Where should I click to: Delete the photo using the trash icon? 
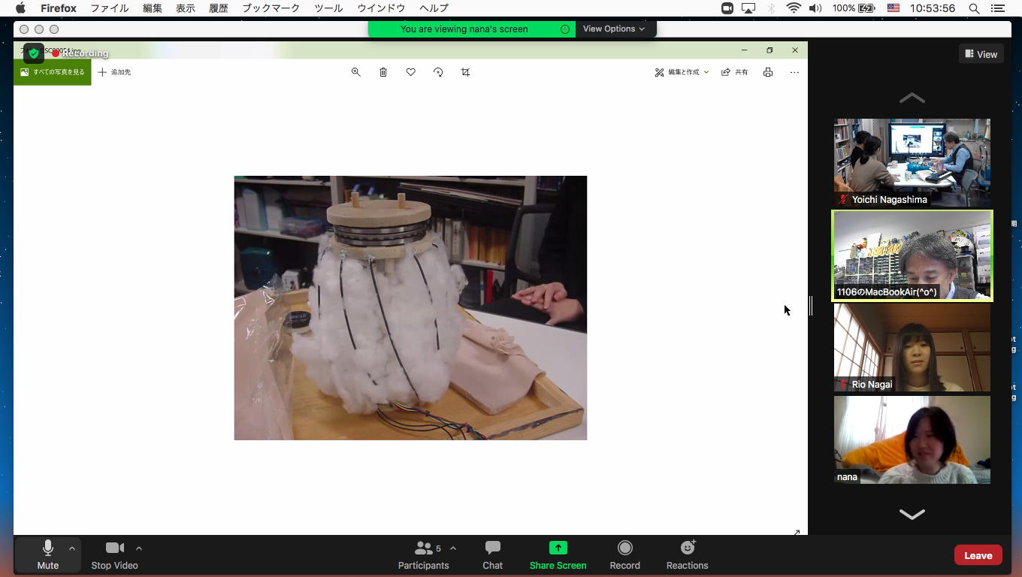pyautogui.click(x=383, y=72)
